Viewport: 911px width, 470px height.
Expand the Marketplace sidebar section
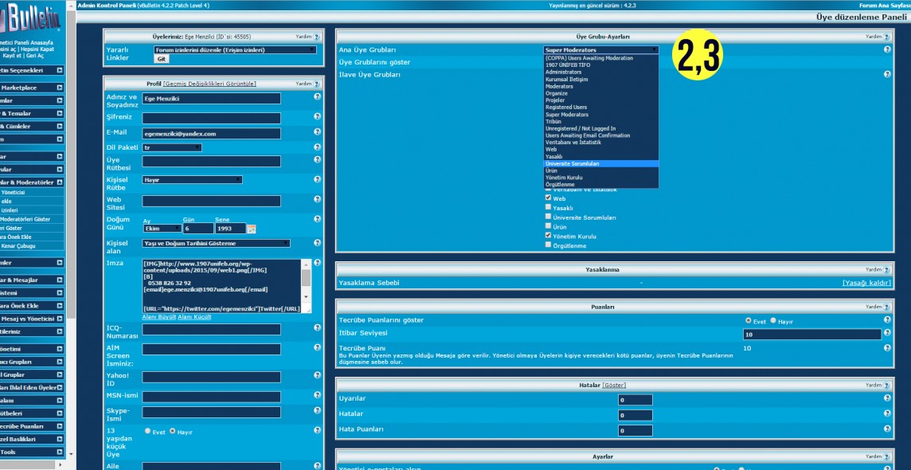click(59, 88)
